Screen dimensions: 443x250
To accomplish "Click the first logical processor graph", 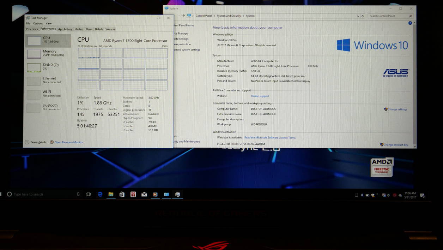I will pyautogui.click(x=89, y=53).
